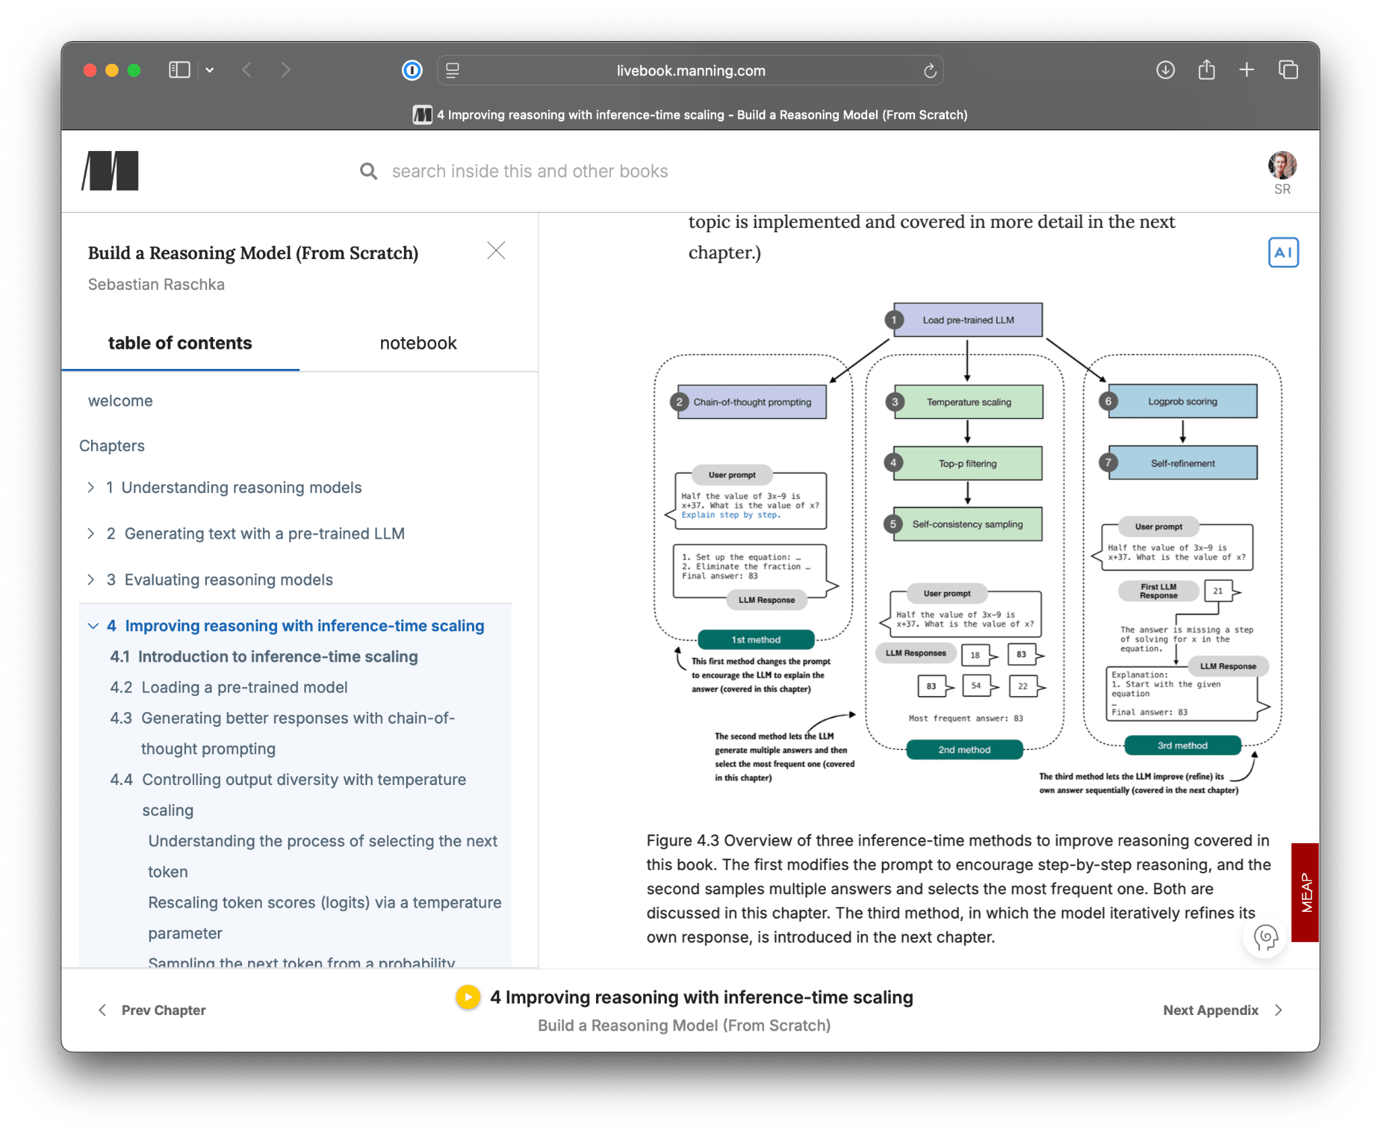1381x1133 pixels.
Task: Open the tab overview icon
Action: click(x=1288, y=70)
